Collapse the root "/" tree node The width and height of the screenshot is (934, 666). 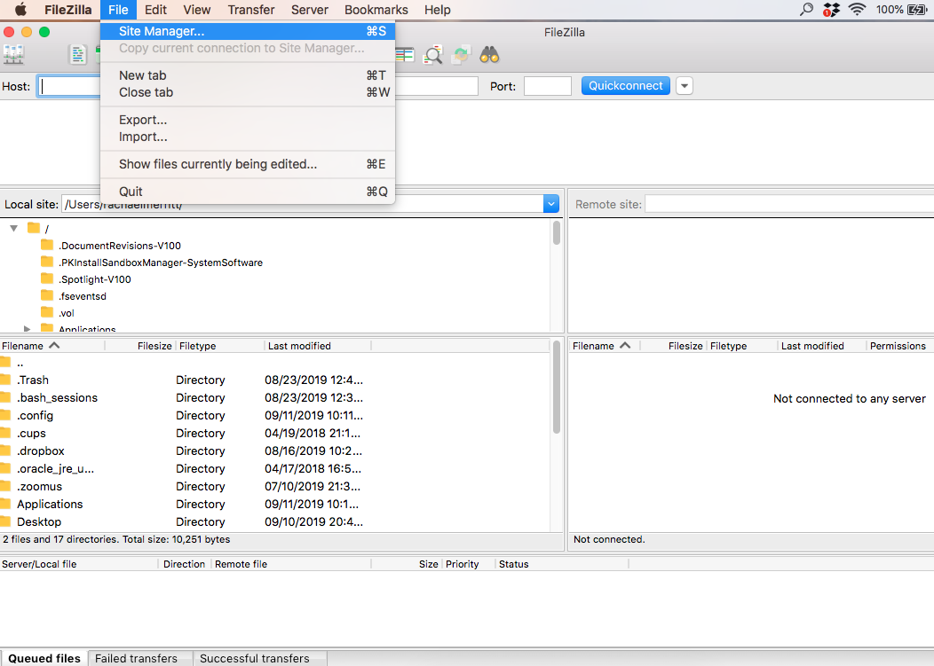[14, 229]
